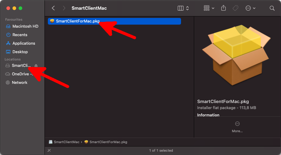Open the Search magnifier
The width and height of the screenshot is (281, 155).
(272, 8)
